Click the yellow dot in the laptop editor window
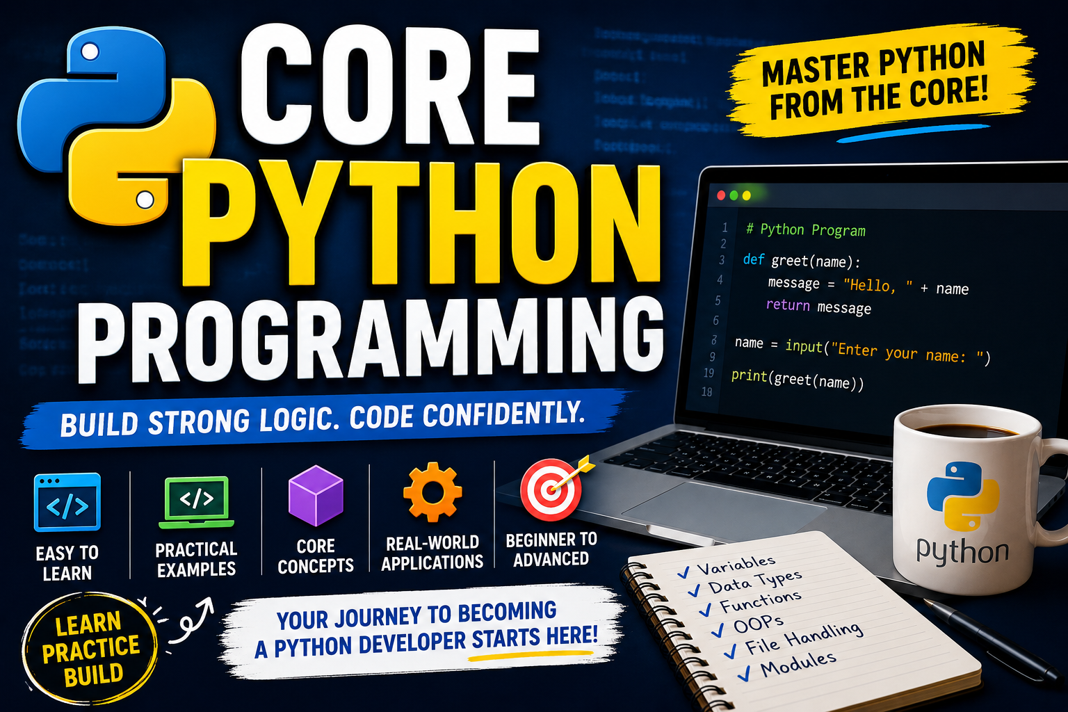Image resolution: width=1068 pixels, height=712 pixels. click(746, 195)
